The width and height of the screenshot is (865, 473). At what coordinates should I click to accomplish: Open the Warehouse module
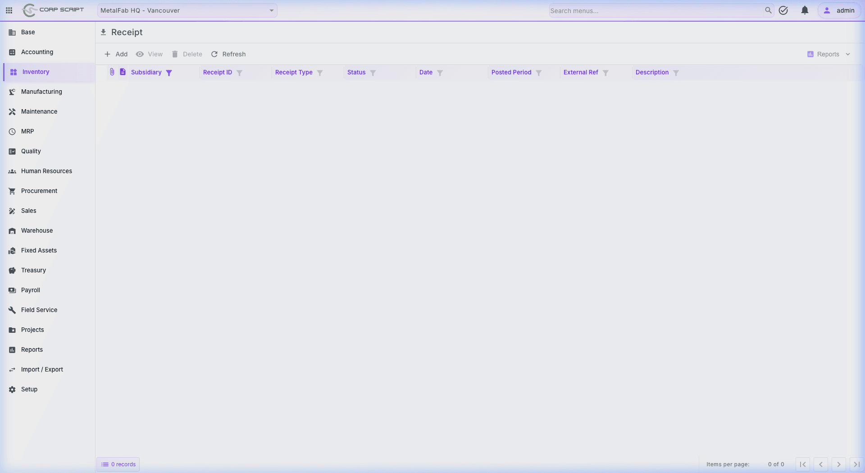coord(37,230)
